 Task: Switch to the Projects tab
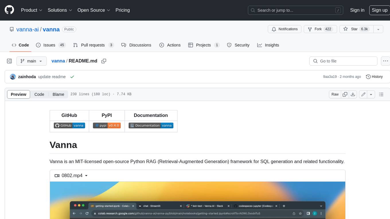[204, 45]
